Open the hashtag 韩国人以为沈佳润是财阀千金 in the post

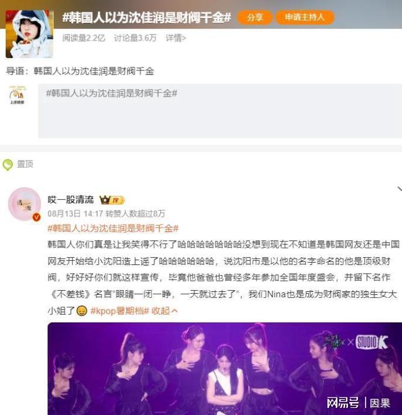(113, 228)
